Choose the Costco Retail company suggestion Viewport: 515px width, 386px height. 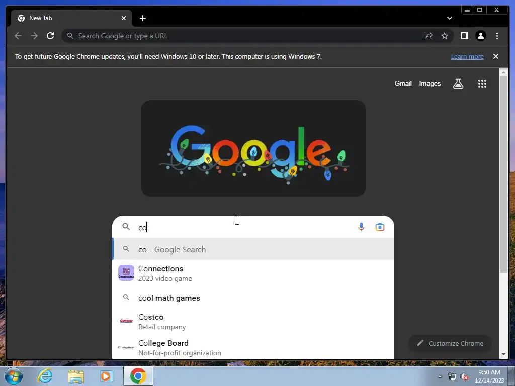tap(253, 321)
